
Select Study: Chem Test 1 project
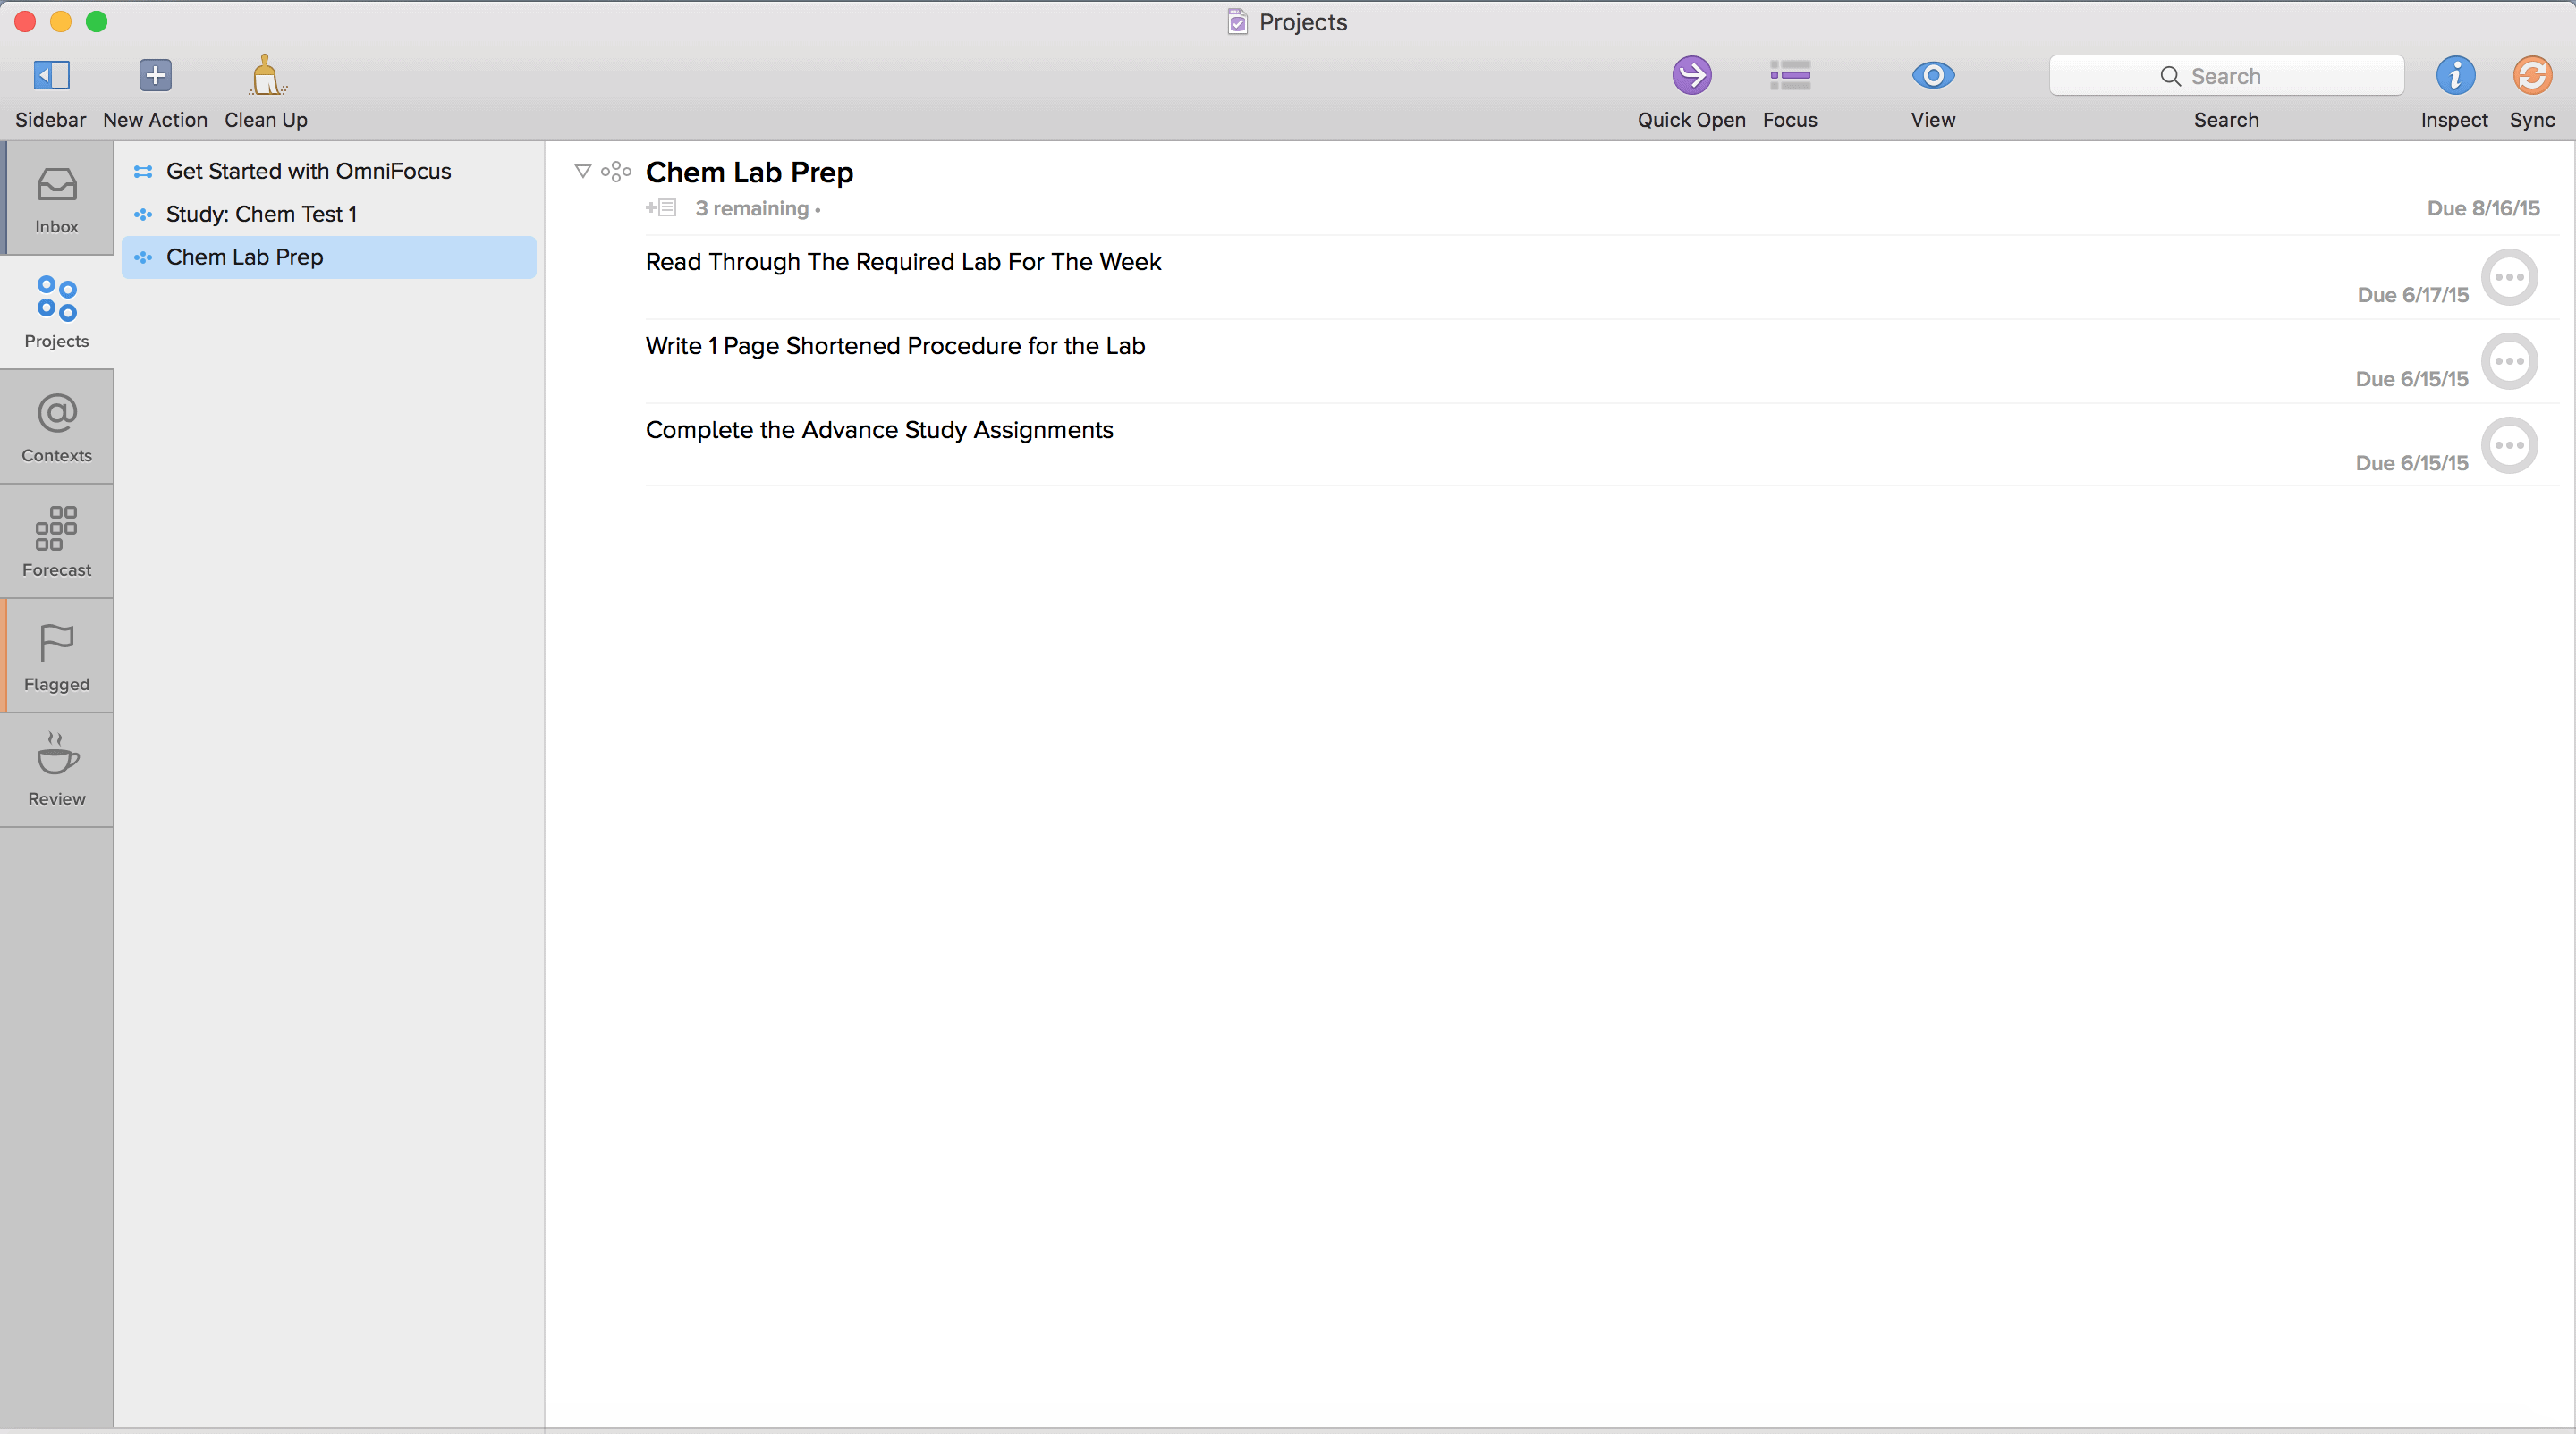pos(329,214)
